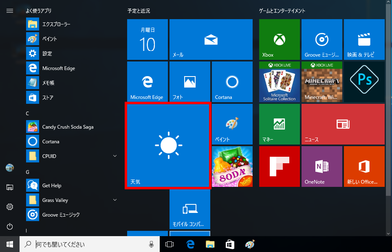Open Get Help in app list
The width and height of the screenshot is (392, 252).
(71, 186)
